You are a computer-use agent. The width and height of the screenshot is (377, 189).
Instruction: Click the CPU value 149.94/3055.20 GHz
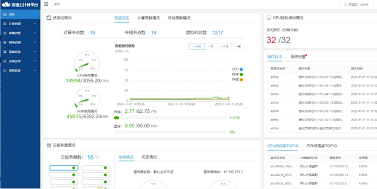[x=87, y=81]
